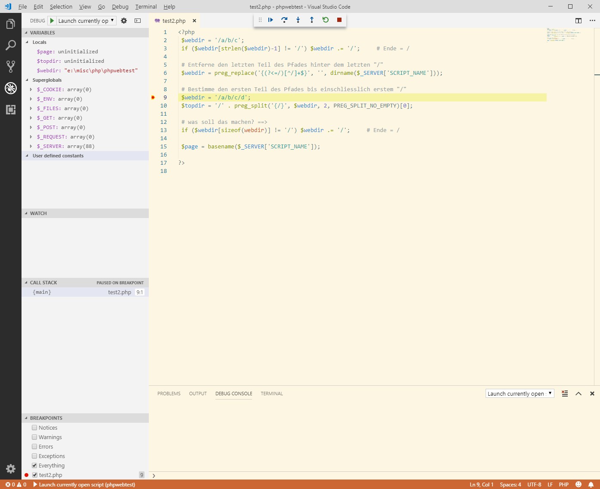The height and width of the screenshot is (489, 600).
Task: Click the feedback smiley in status bar
Action: [578, 485]
